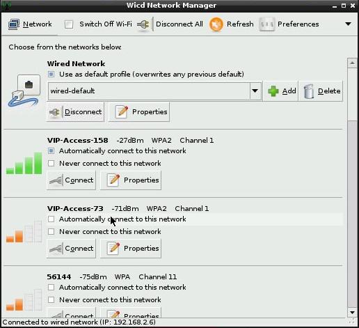Click the green plus Add icon
This screenshot has height=328, width=359.
click(x=273, y=91)
